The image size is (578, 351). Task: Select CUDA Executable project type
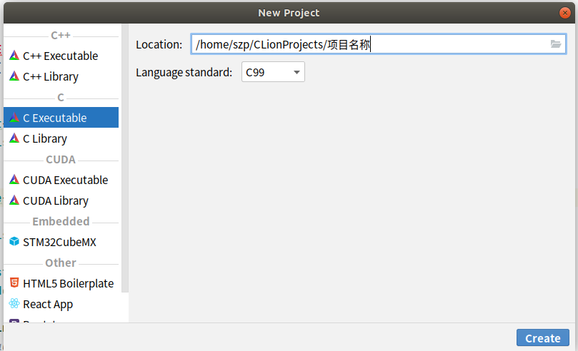(x=61, y=180)
